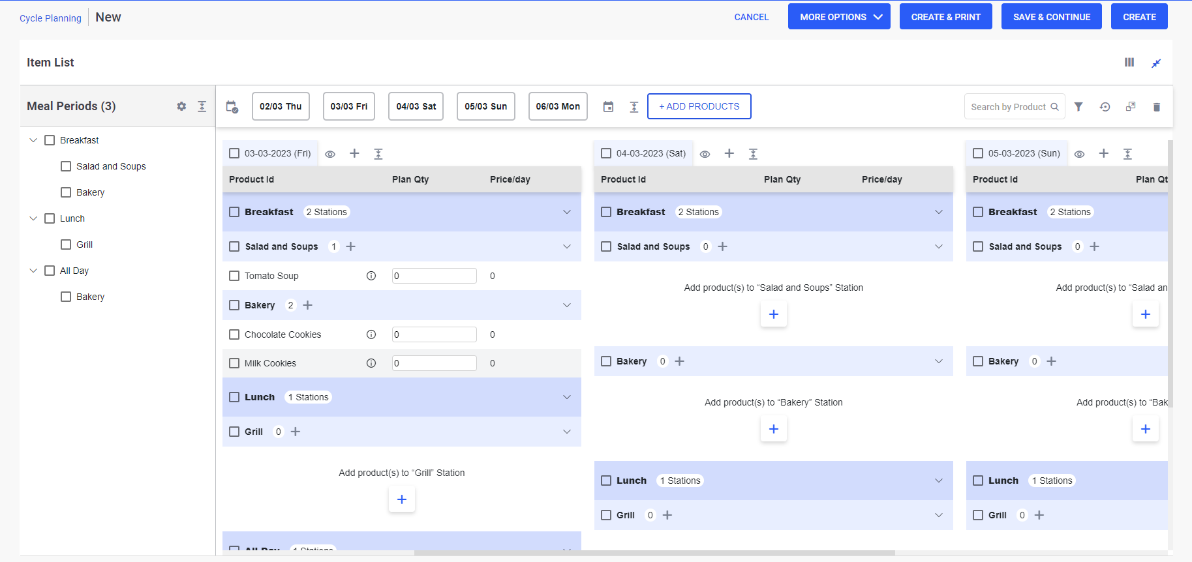Click calendar check icon before 02/03 Thu
Viewport: 1192px width, 562px height.
[232, 107]
